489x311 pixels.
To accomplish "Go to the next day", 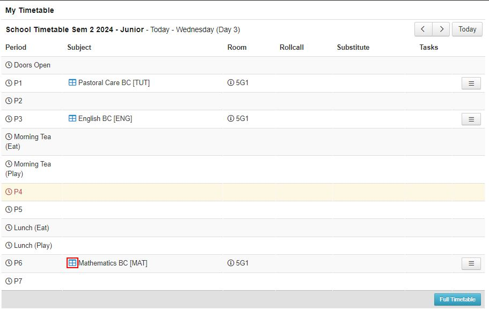I will click(441, 29).
